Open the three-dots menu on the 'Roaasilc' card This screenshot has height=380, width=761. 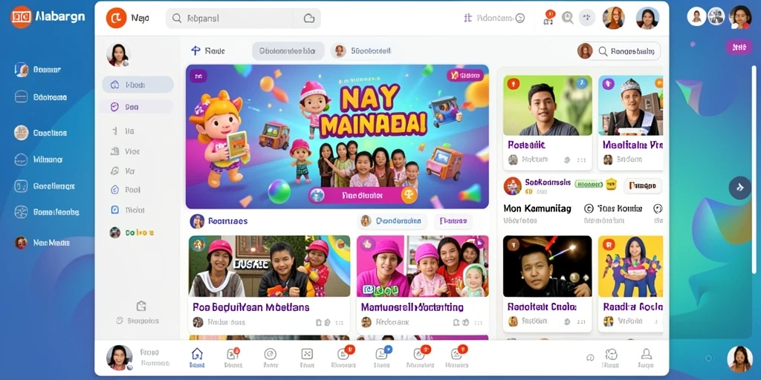581,160
